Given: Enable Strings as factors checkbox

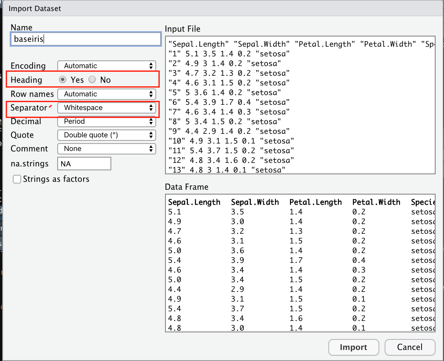Looking at the screenshot, I should 17,179.
